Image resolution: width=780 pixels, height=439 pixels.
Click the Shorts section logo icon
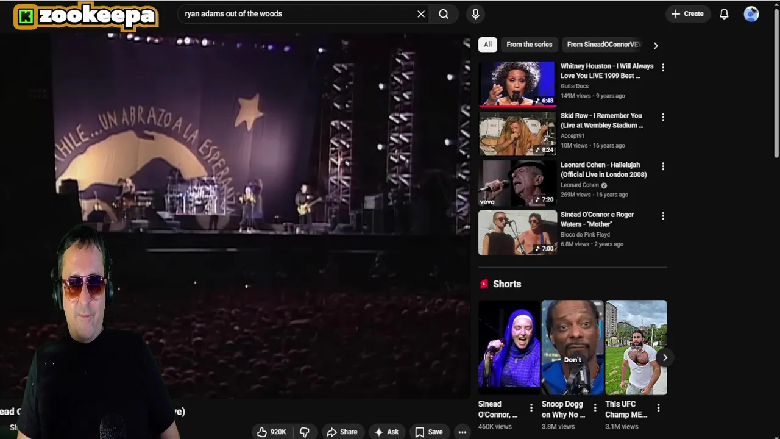(x=484, y=284)
